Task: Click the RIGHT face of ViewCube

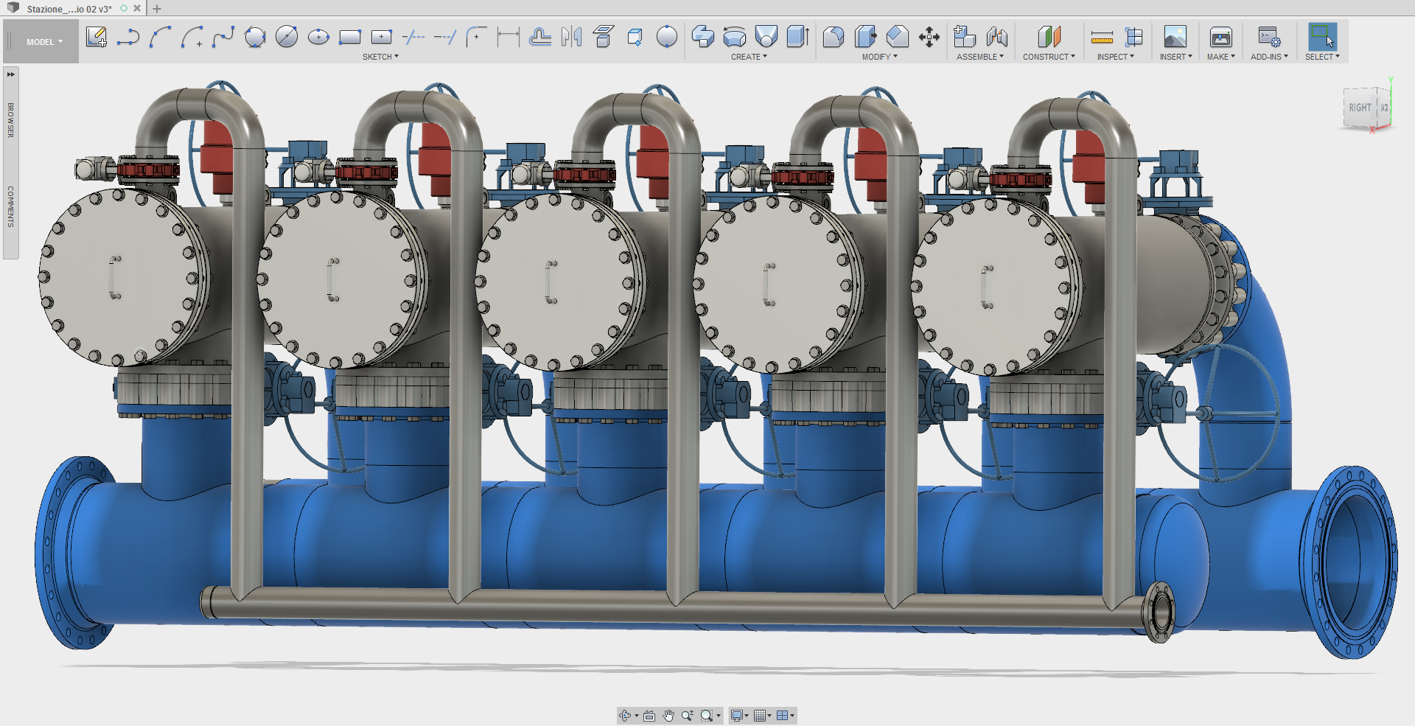Action: (x=1359, y=108)
